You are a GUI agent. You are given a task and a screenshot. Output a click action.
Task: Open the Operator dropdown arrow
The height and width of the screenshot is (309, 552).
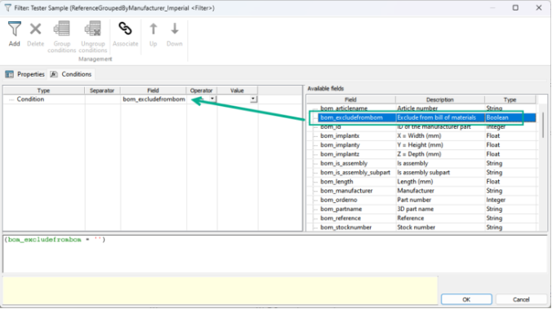(x=212, y=99)
